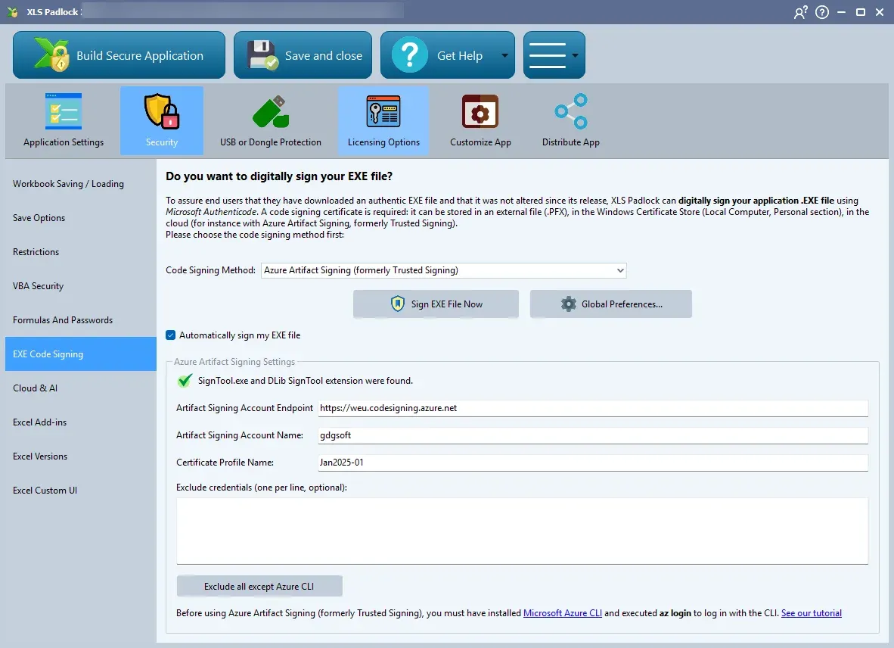
Task: Open the Microsoft Azure CLI link
Action: click(562, 612)
